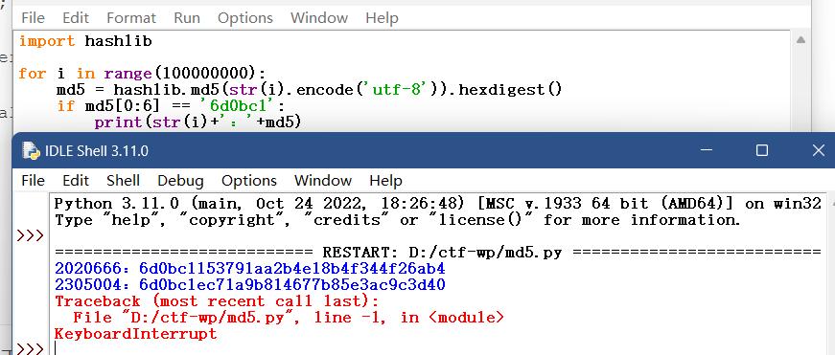Open the File menu in IDLE Shell
This screenshot has width=835, height=355.
pyautogui.click(x=33, y=181)
